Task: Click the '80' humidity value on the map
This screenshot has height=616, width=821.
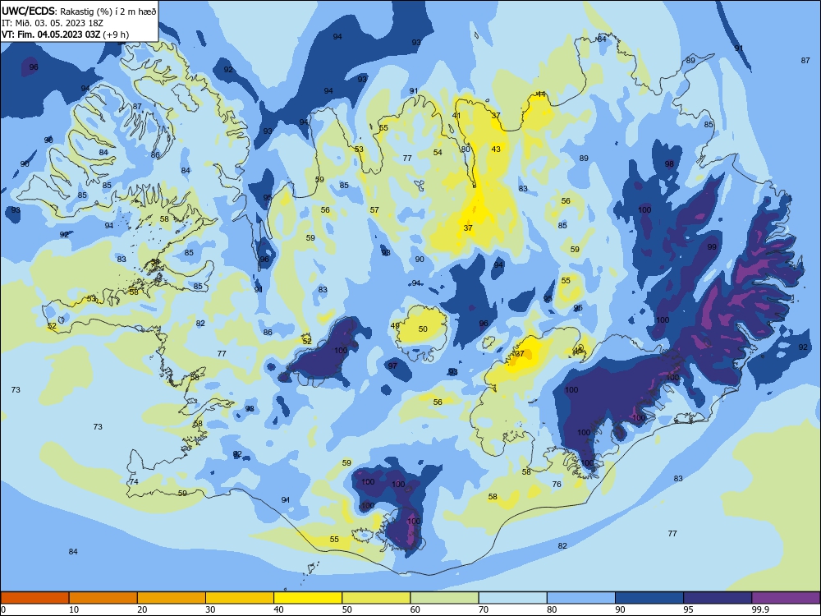Action: coord(466,149)
